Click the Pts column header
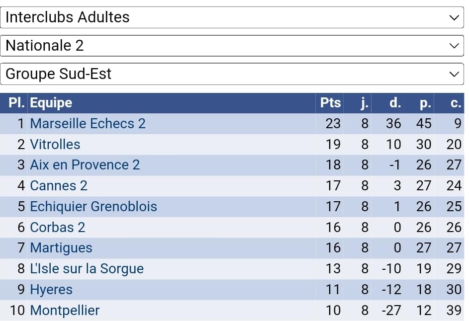469x321 pixels. 330,103
